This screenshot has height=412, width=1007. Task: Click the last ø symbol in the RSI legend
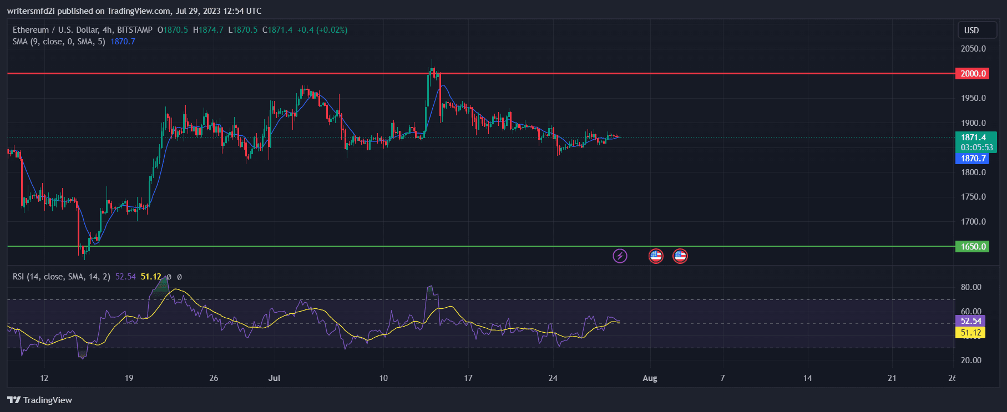point(179,277)
